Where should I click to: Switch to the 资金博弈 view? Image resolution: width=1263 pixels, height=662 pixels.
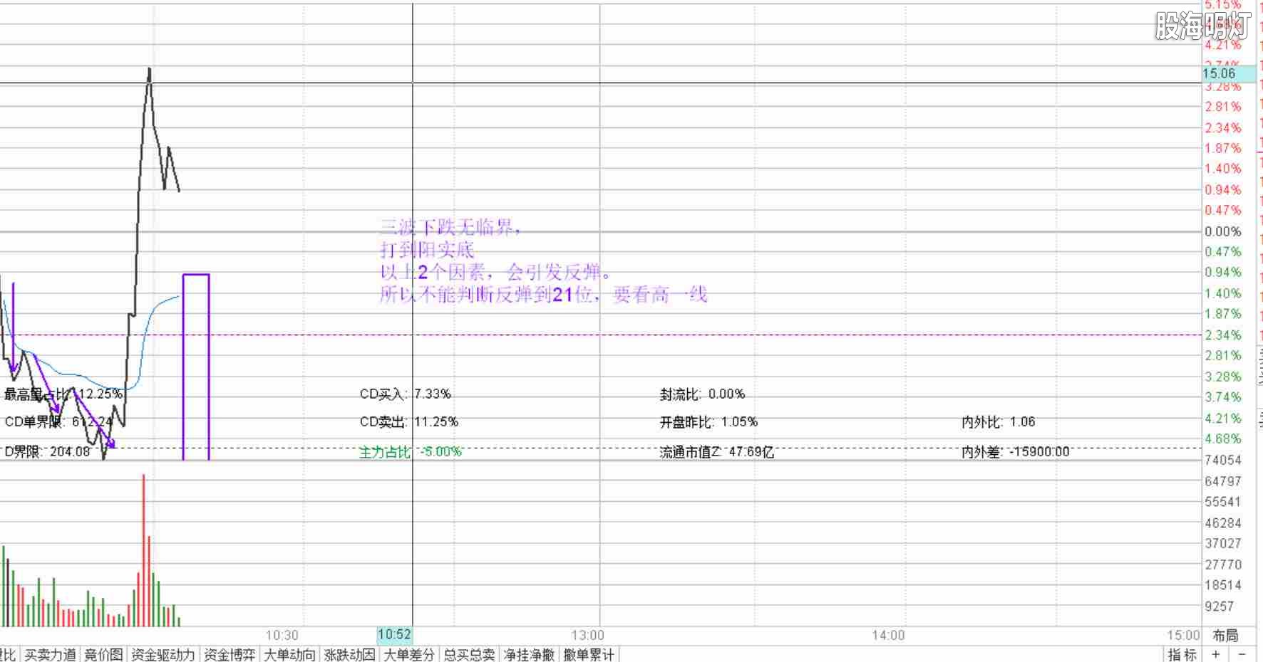click(230, 655)
